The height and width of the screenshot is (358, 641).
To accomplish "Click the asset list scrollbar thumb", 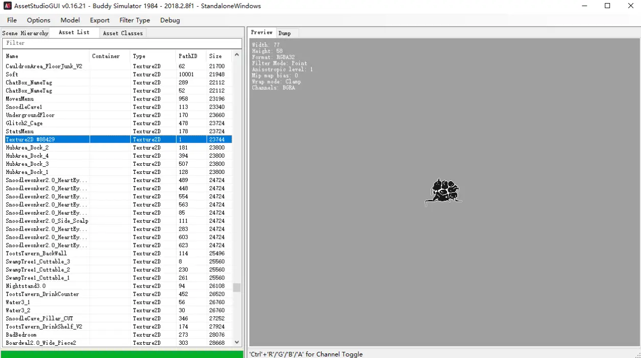I will point(237,288).
